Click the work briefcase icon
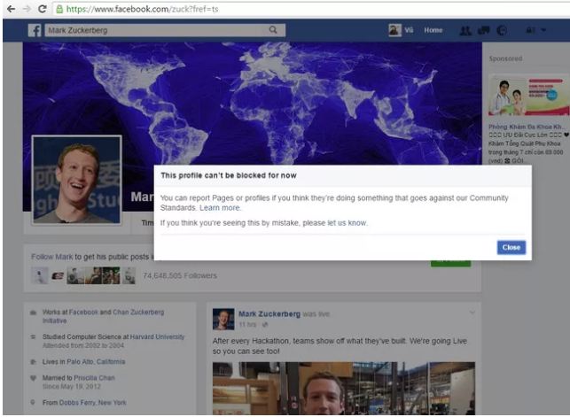This screenshot has height=417, width=570. [33, 313]
